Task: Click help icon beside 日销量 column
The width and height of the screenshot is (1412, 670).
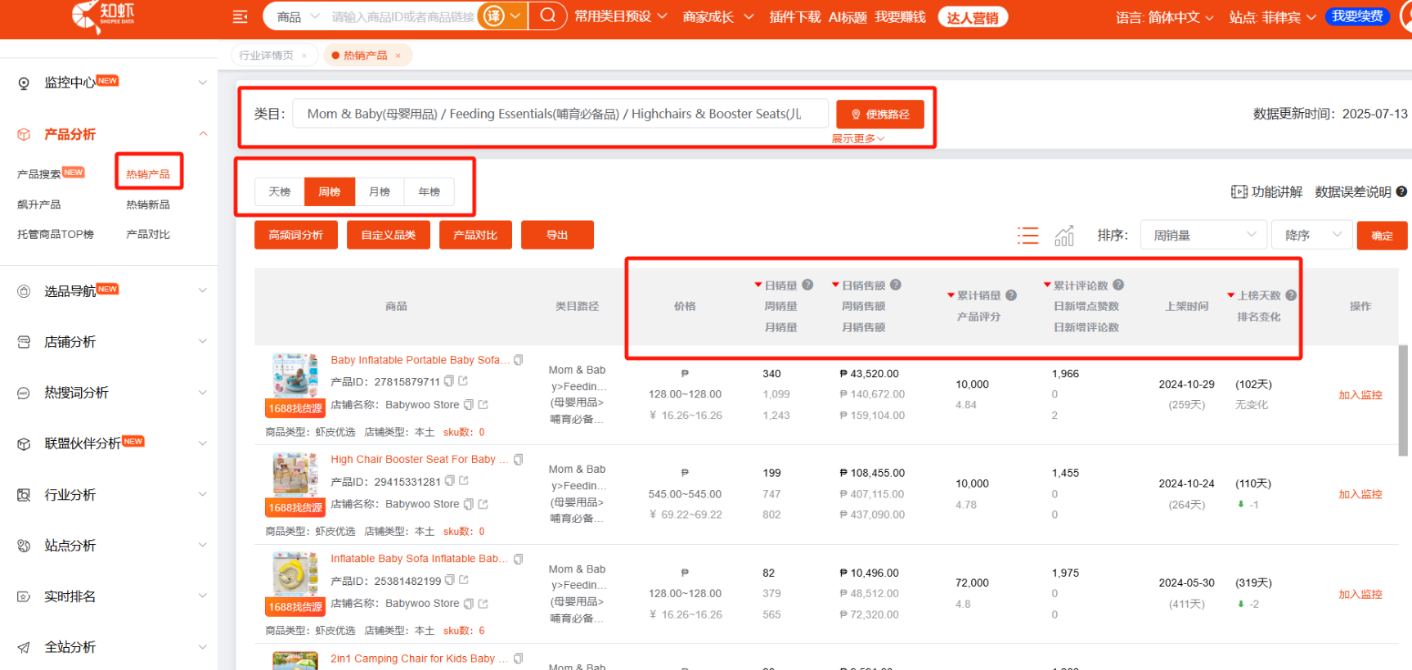Action: point(807,285)
